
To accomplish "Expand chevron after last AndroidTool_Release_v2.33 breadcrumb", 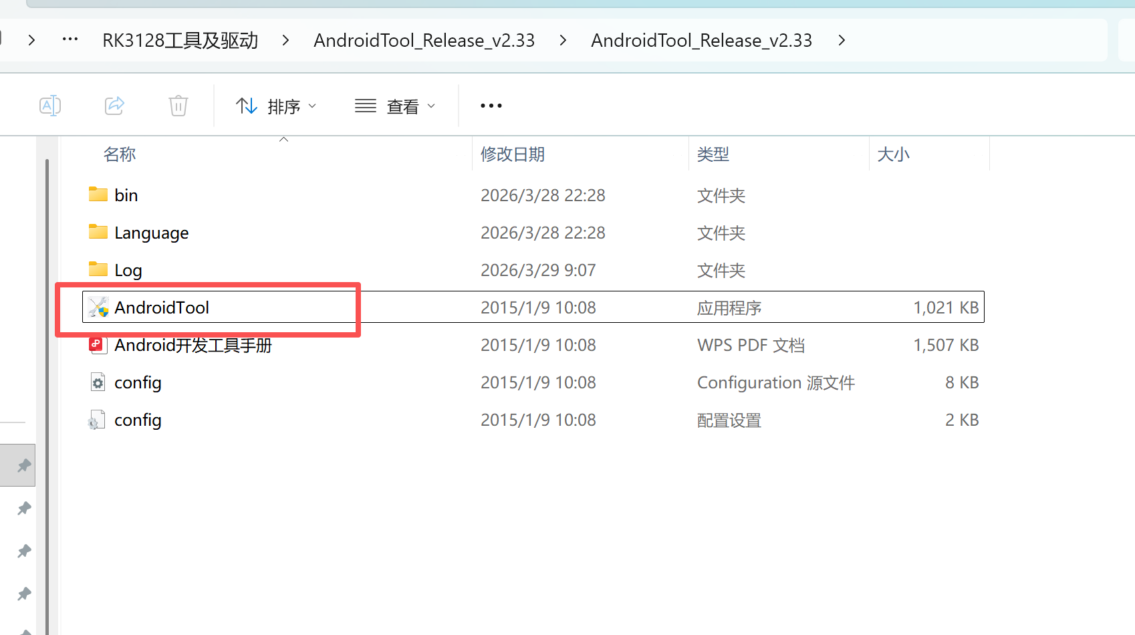I will tap(842, 41).
